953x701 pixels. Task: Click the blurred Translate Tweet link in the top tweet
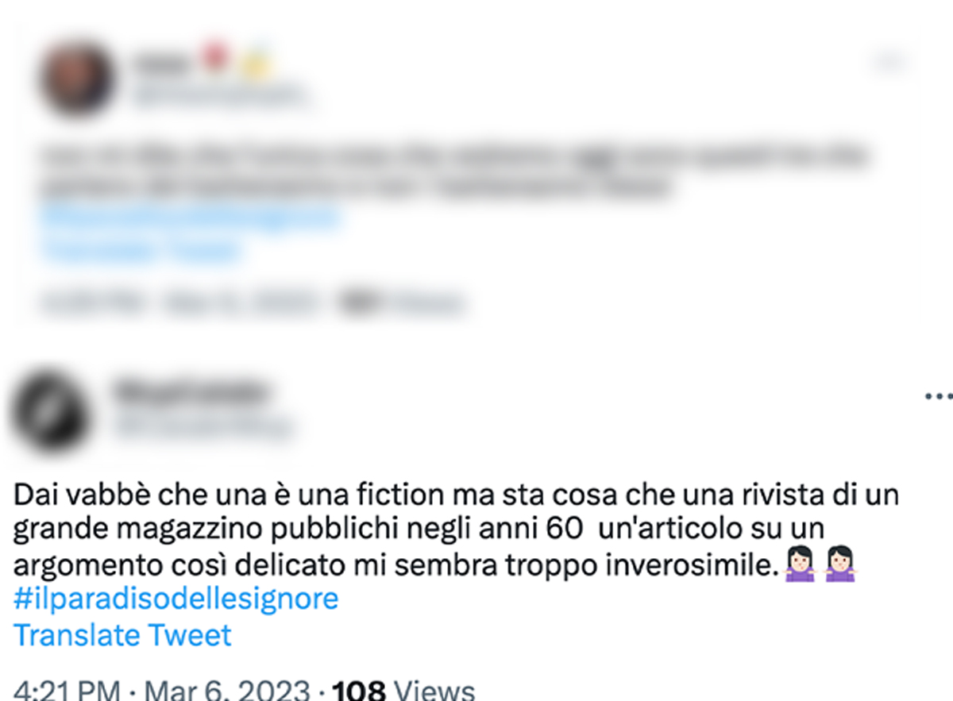pyautogui.click(x=141, y=250)
